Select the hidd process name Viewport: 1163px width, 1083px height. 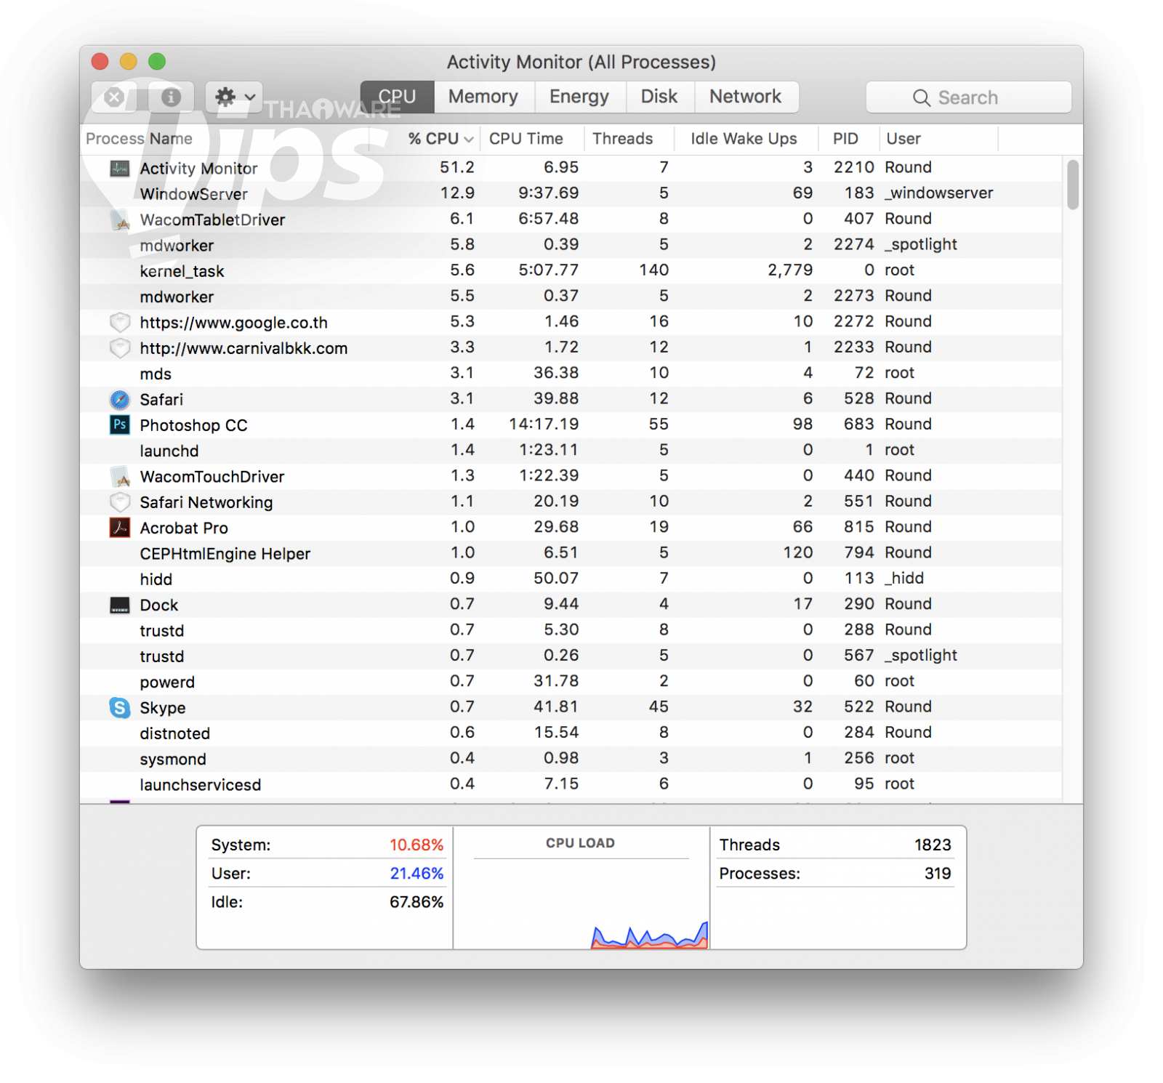156,579
